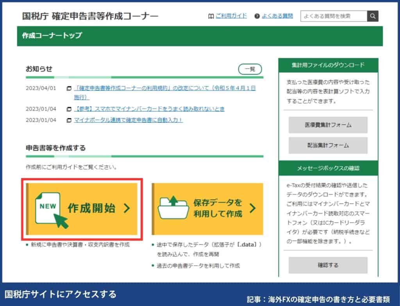The width and height of the screenshot is (400, 306).
Task: Open the 一覧 notices list button
Action: click(x=250, y=69)
